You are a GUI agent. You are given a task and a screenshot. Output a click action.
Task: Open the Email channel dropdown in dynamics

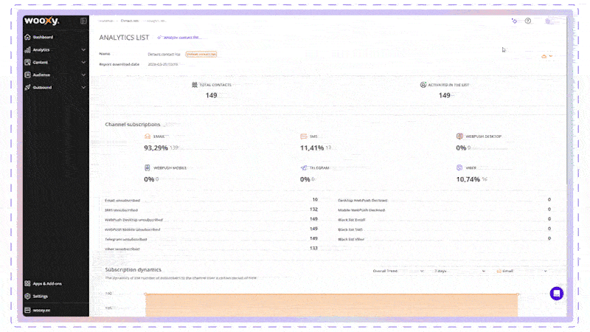pyautogui.click(x=521, y=271)
